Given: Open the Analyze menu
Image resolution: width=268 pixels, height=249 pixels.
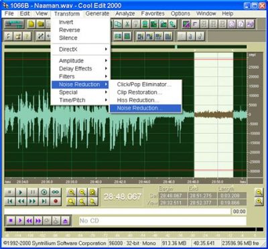Looking at the screenshot, I should click(125, 13).
